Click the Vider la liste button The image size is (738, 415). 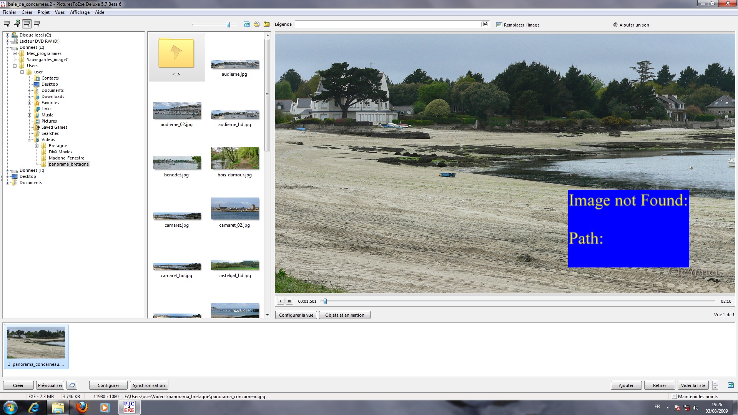pos(693,385)
